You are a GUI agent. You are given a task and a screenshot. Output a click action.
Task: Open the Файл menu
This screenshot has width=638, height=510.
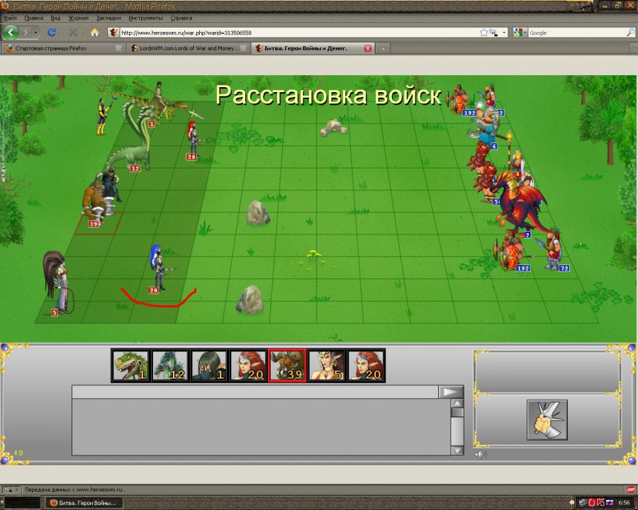point(10,18)
